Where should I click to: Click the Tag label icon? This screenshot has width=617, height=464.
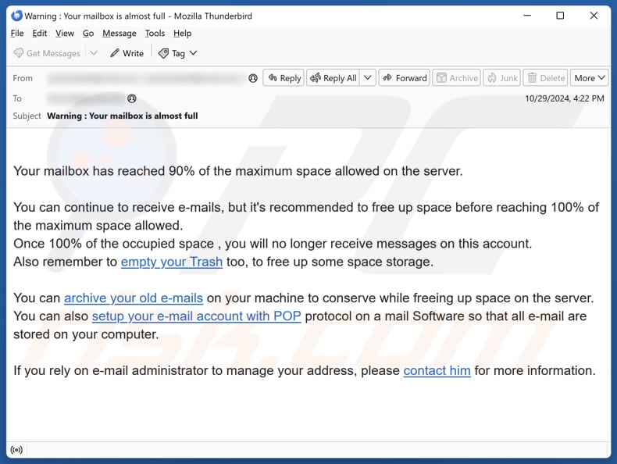(163, 53)
